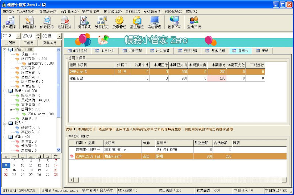Image resolution: width=294 pixels, height=195 pixels.
Task: Click 登出系統 to log out
Action: coord(194,22)
